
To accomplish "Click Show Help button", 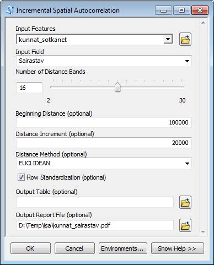I will point(178,248).
